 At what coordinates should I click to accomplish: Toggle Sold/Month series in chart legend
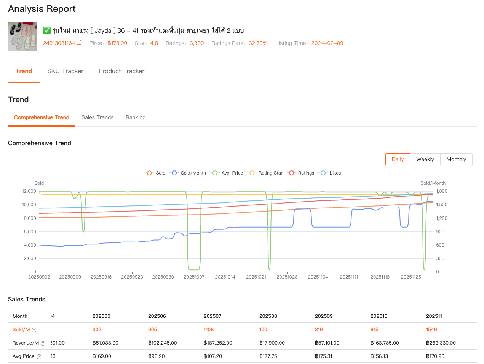[x=188, y=173]
